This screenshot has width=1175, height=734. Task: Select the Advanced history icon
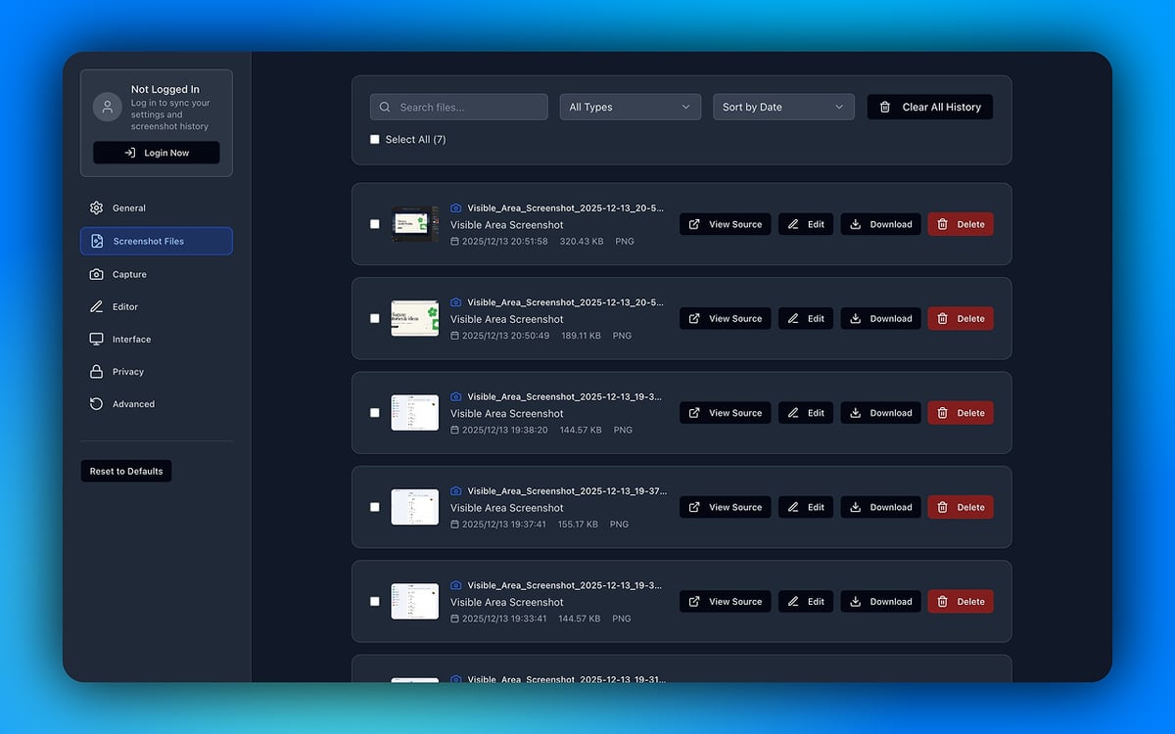click(96, 403)
